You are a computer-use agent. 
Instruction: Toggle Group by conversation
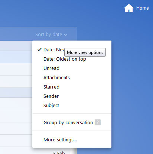tap(68, 123)
